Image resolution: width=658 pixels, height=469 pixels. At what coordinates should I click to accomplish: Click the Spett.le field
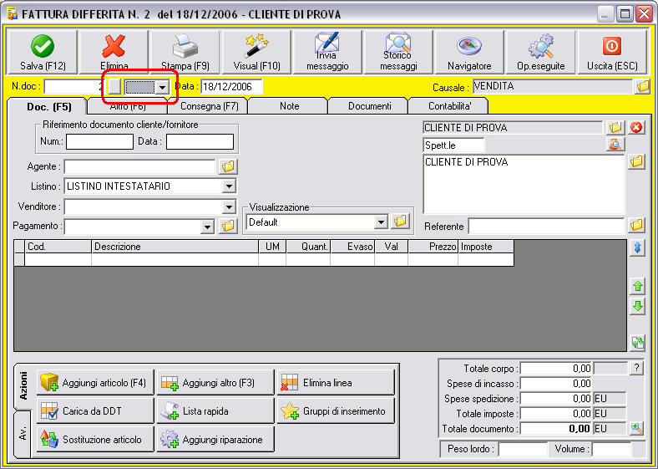[453, 145]
